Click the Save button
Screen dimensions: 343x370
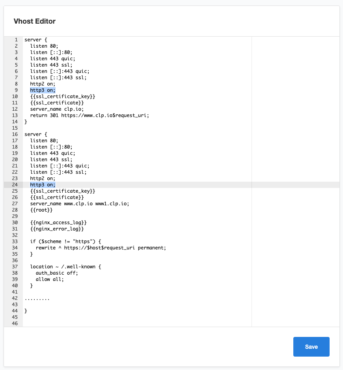[311, 347]
